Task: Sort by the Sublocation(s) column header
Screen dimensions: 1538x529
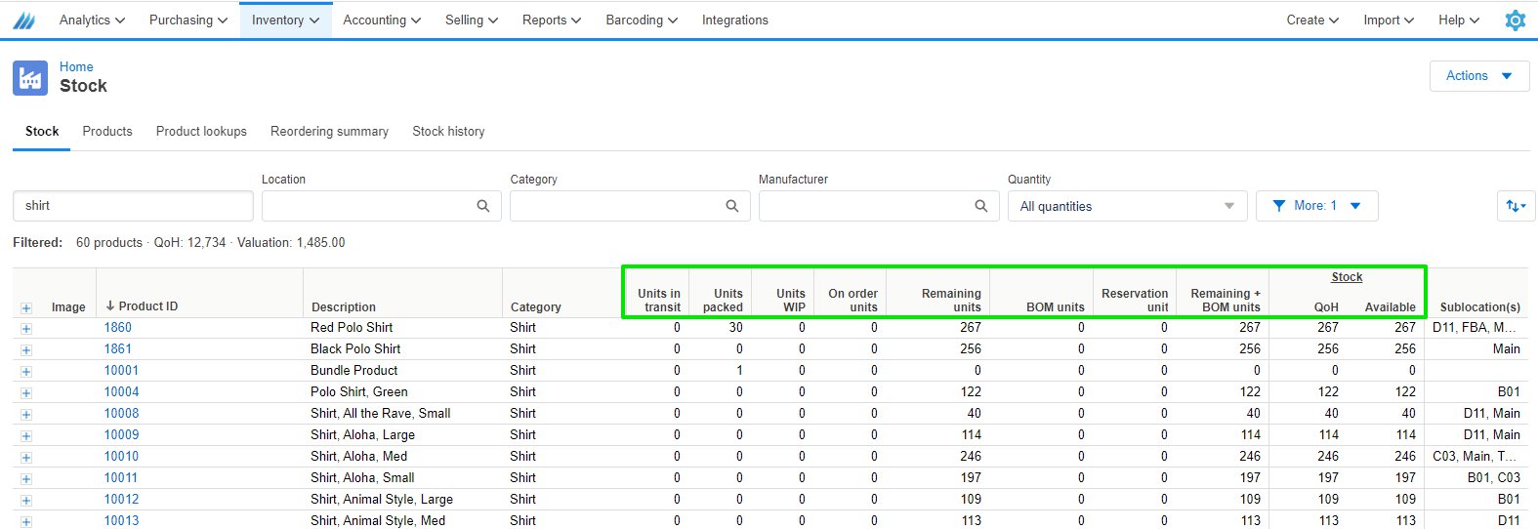Action: (1480, 306)
